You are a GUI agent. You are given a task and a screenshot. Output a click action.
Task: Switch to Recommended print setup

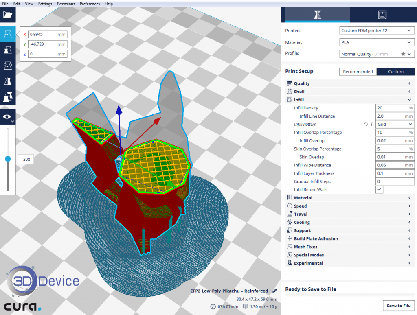tap(358, 72)
